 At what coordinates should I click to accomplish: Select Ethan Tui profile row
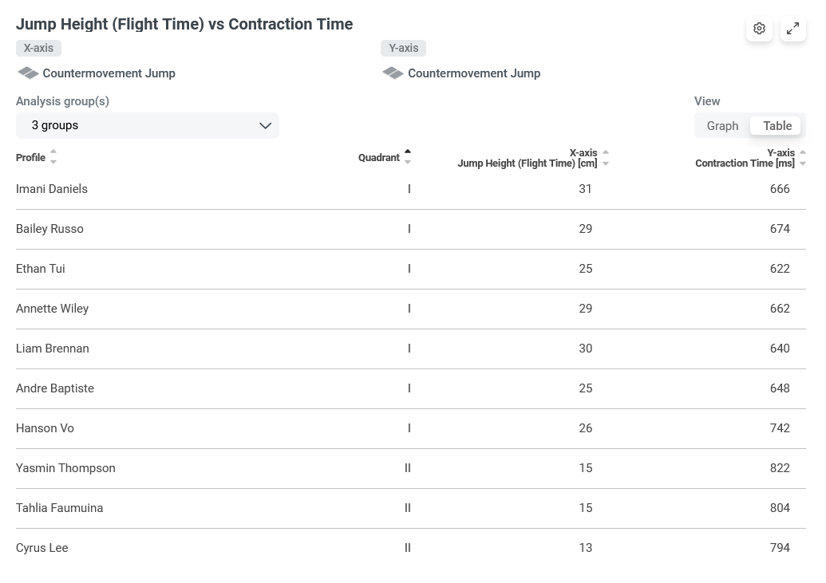[411, 269]
